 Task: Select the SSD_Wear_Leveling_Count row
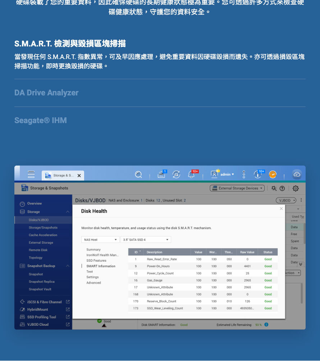203,308
